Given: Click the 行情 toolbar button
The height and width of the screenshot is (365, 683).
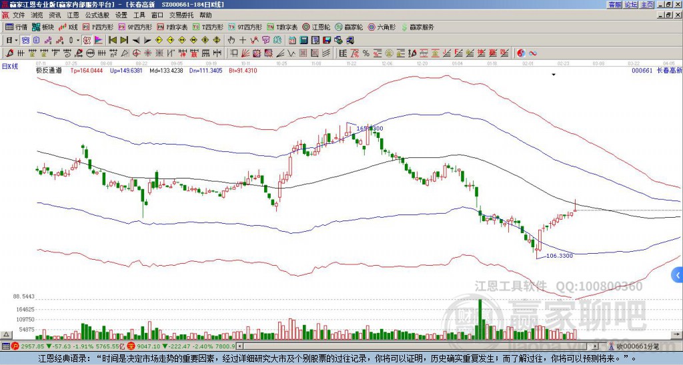Looking at the screenshot, I should (x=16, y=27).
